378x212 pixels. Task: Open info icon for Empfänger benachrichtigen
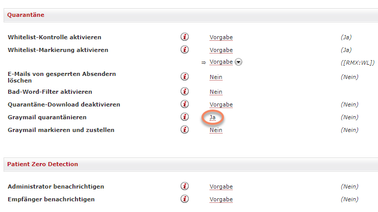(x=185, y=199)
